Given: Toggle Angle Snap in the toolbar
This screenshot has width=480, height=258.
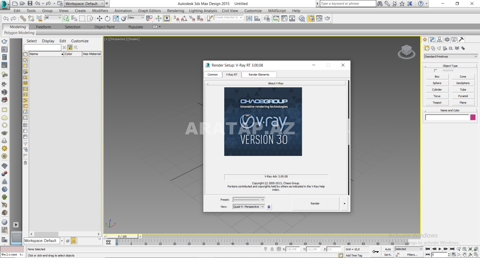Looking at the screenshot, I should click(184, 18).
